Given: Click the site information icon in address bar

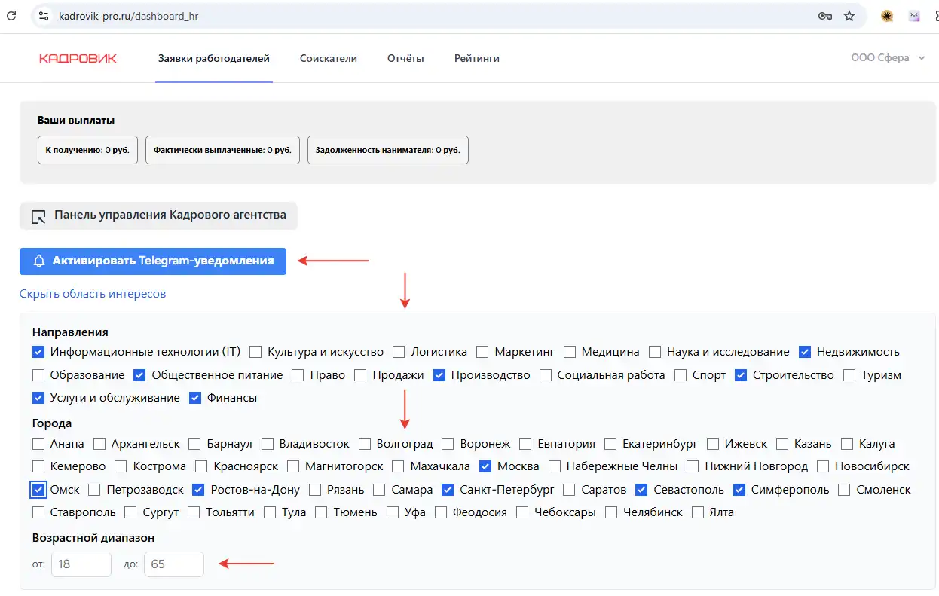Looking at the screenshot, I should (x=43, y=15).
